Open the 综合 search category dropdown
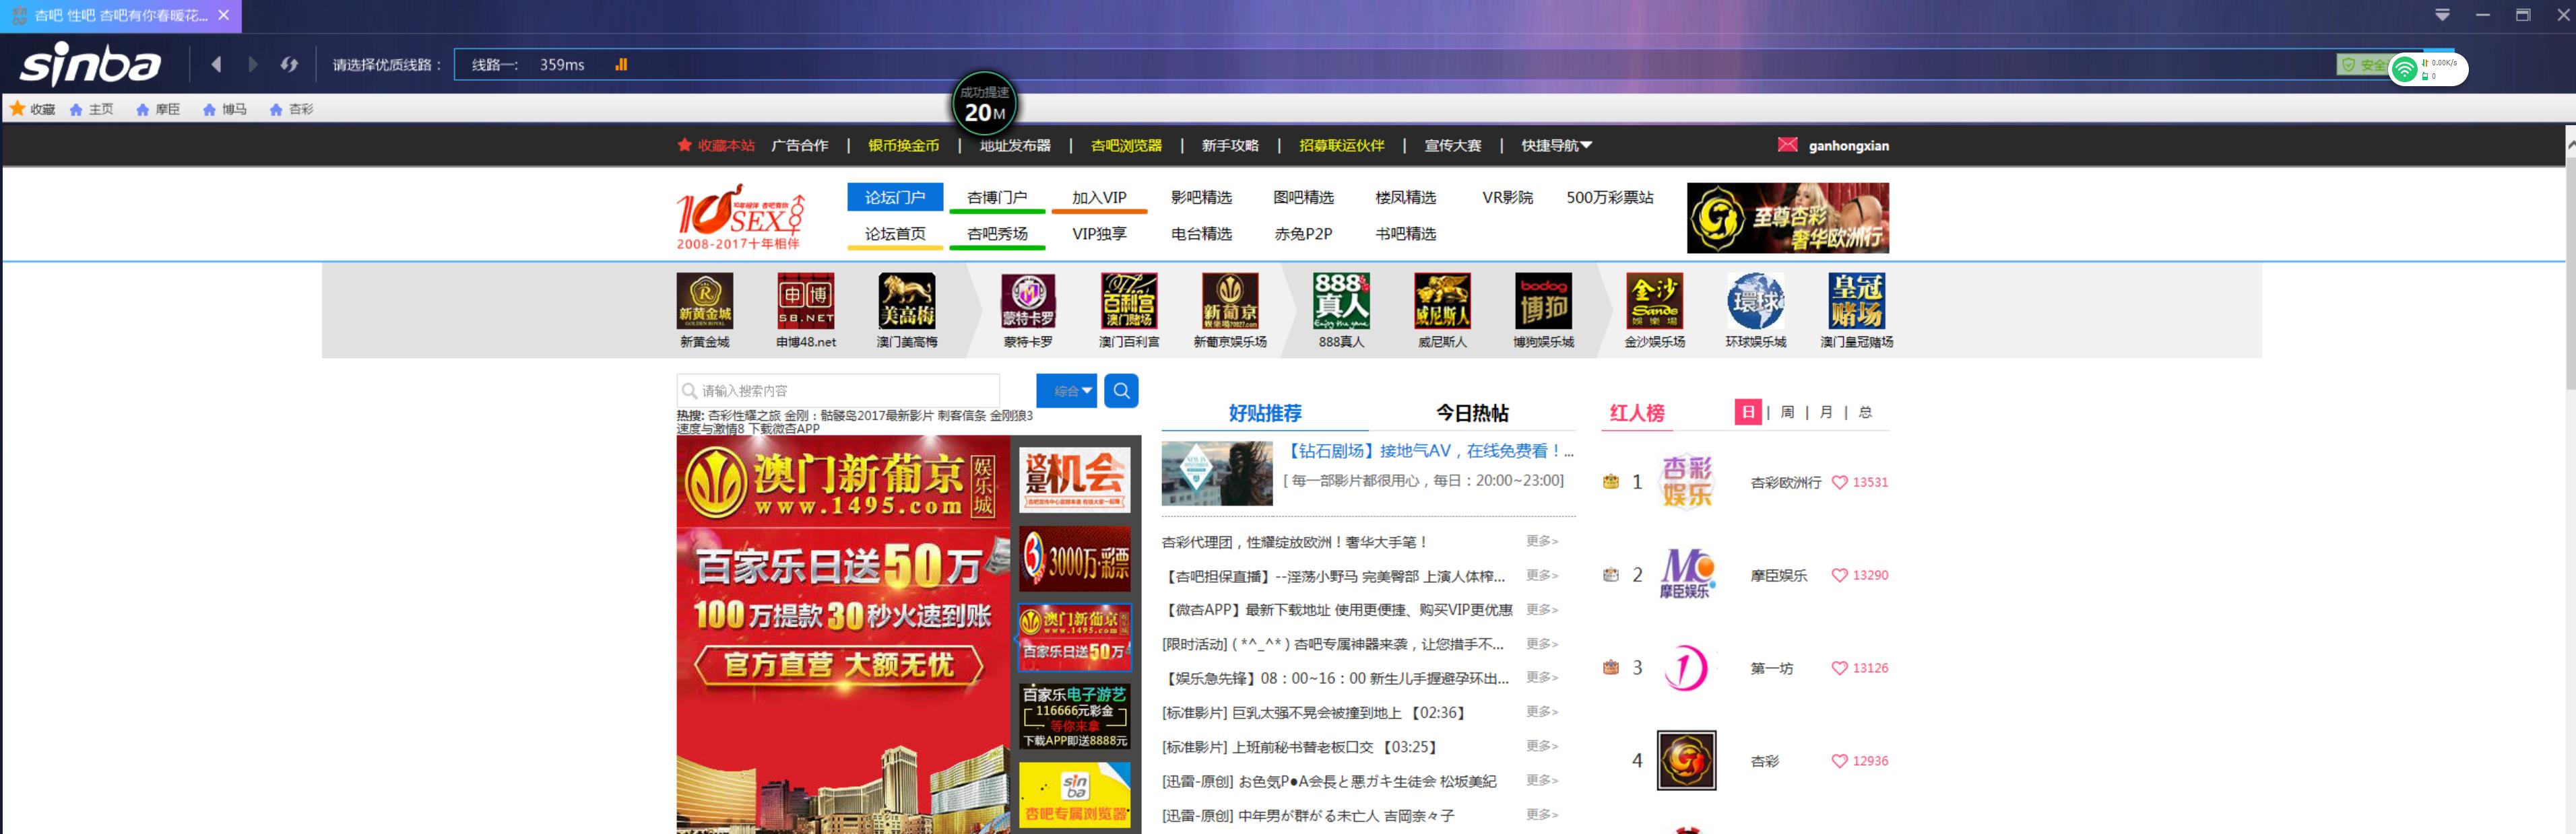Screen dimensions: 2576x834 click(1066, 390)
